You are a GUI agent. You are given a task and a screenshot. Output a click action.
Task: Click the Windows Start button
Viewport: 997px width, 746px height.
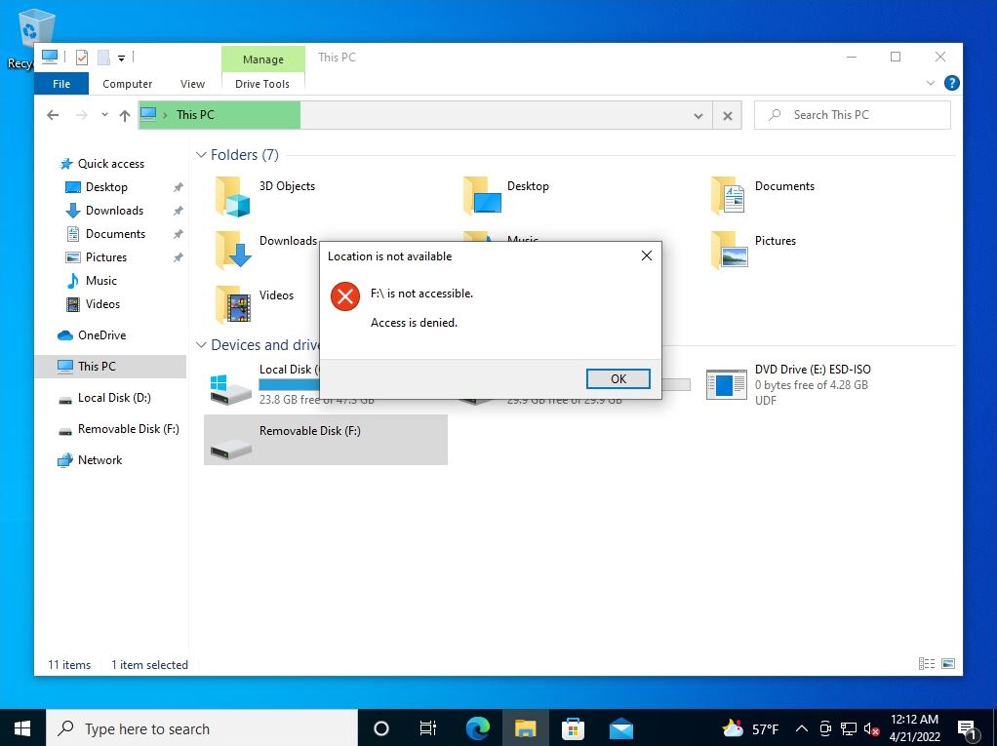click(22, 728)
